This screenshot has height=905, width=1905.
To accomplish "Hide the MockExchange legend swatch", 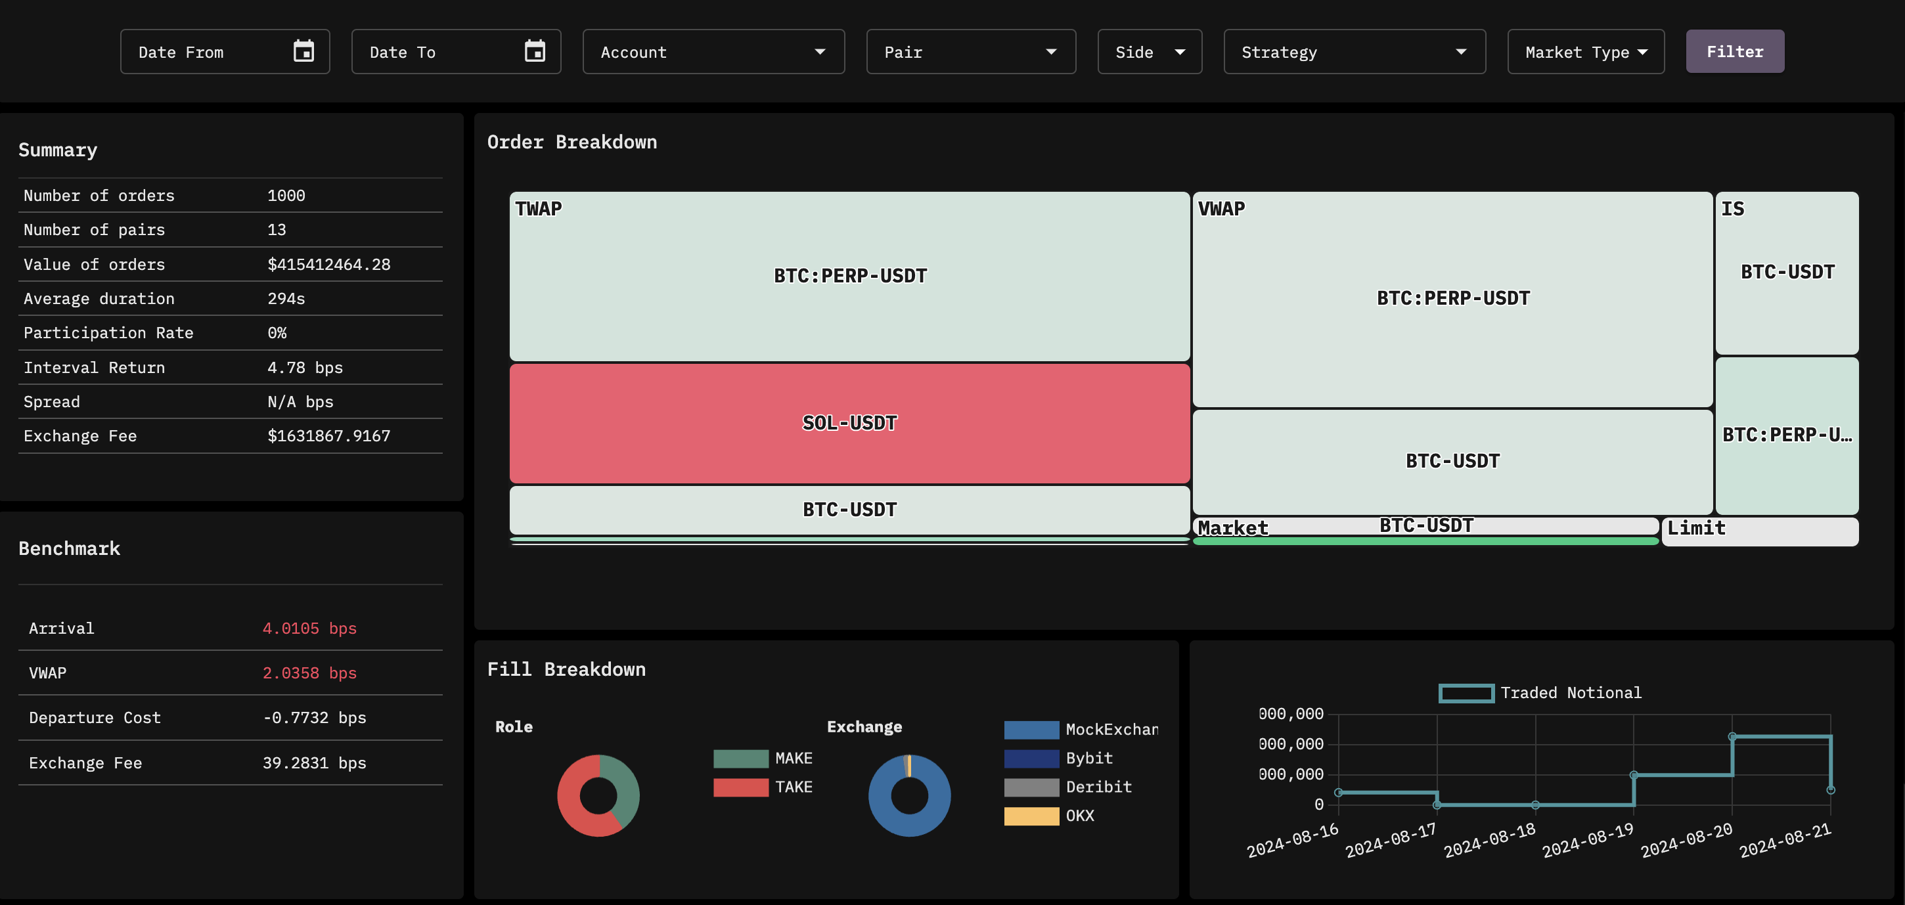I will coord(1031,730).
